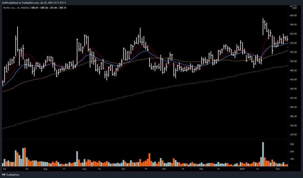Click the Oct date axis label

tap(123, 169)
